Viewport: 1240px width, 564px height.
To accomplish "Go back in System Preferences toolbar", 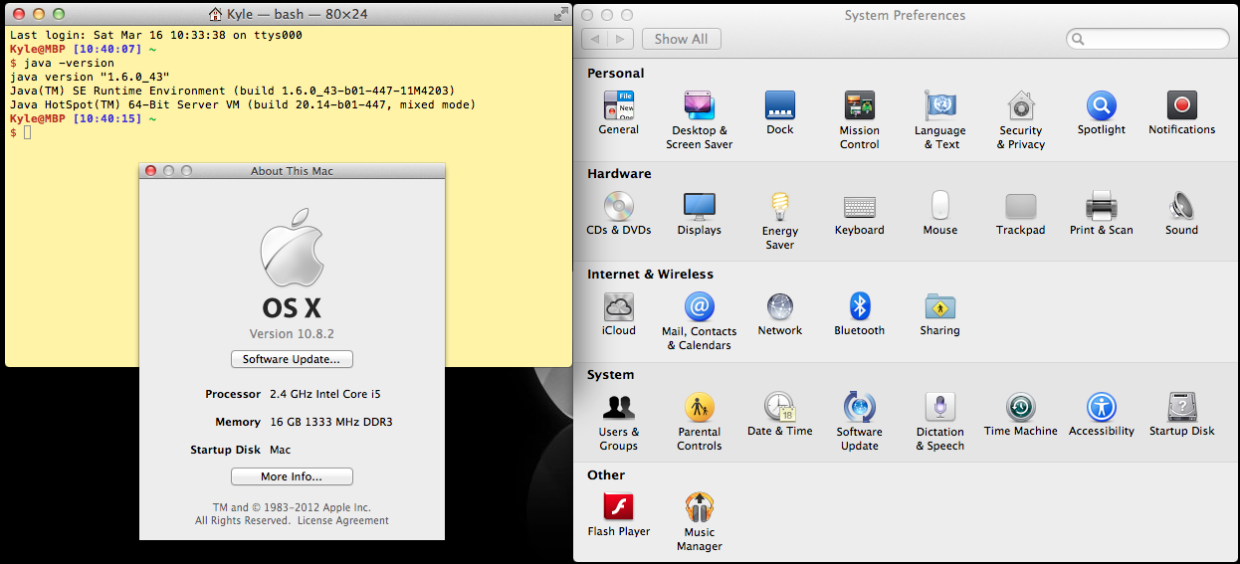I will pyautogui.click(x=594, y=39).
